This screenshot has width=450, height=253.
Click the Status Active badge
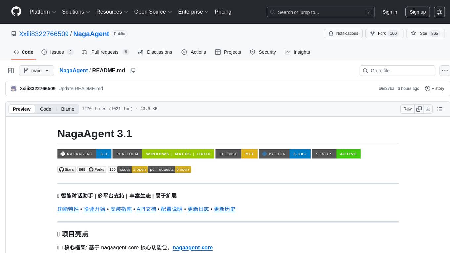pyautogui.click(x=336, y=154)
